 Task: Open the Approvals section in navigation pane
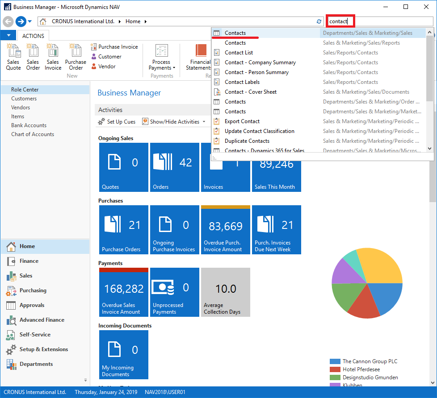pyautogui.click(x=45, y=305)
